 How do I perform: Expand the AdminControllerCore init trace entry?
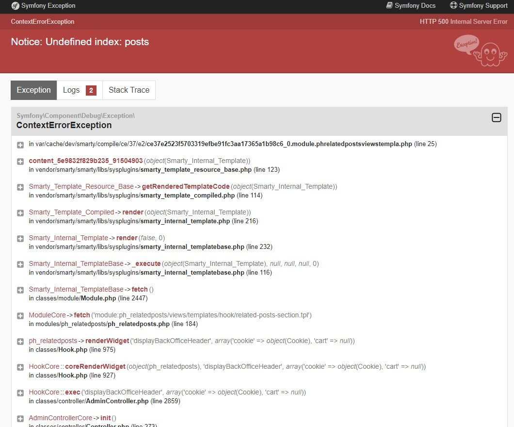pos(20,419)
